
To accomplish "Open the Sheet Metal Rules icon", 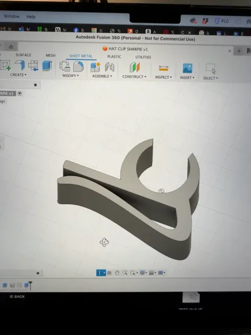I will tap(64, 66).
